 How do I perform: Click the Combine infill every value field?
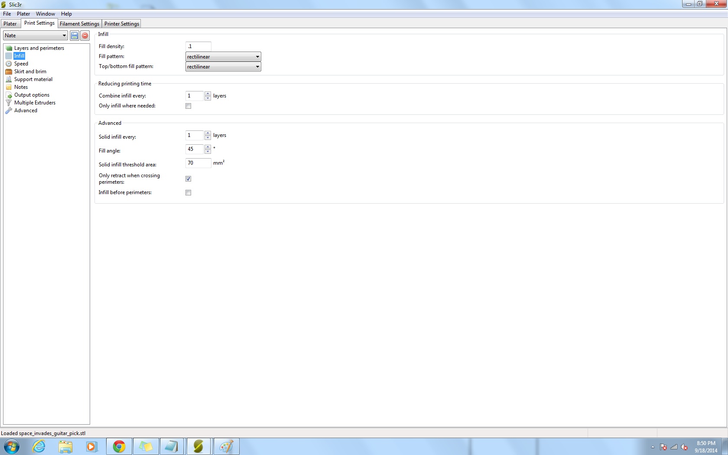click(x=195, y=96)
